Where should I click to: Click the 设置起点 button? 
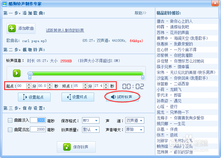pos(34,97)
